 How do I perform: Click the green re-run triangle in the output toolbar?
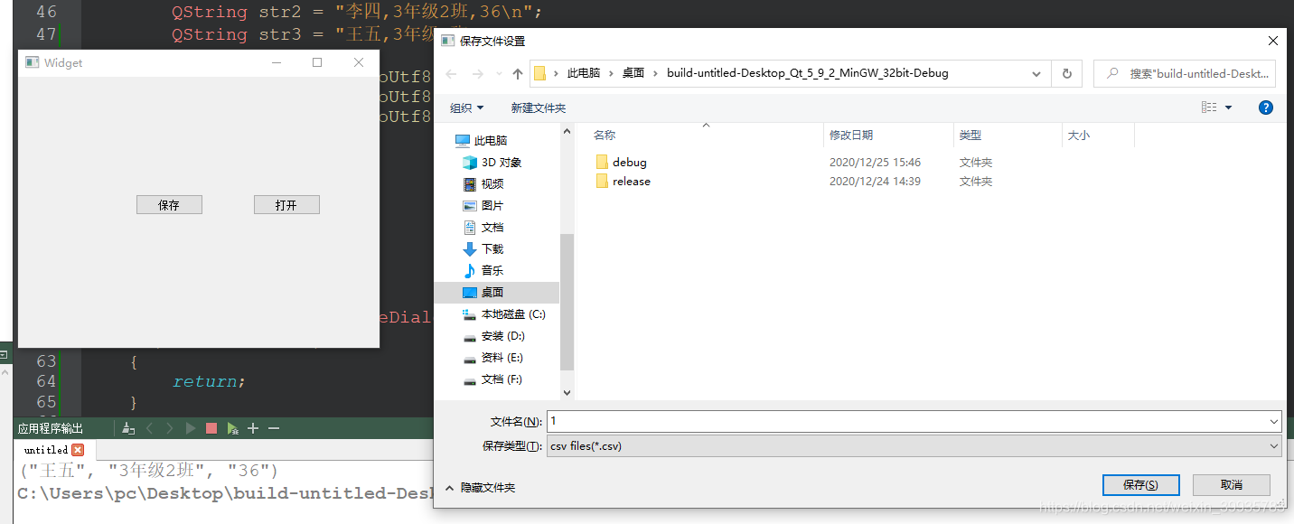pos(191,428)
